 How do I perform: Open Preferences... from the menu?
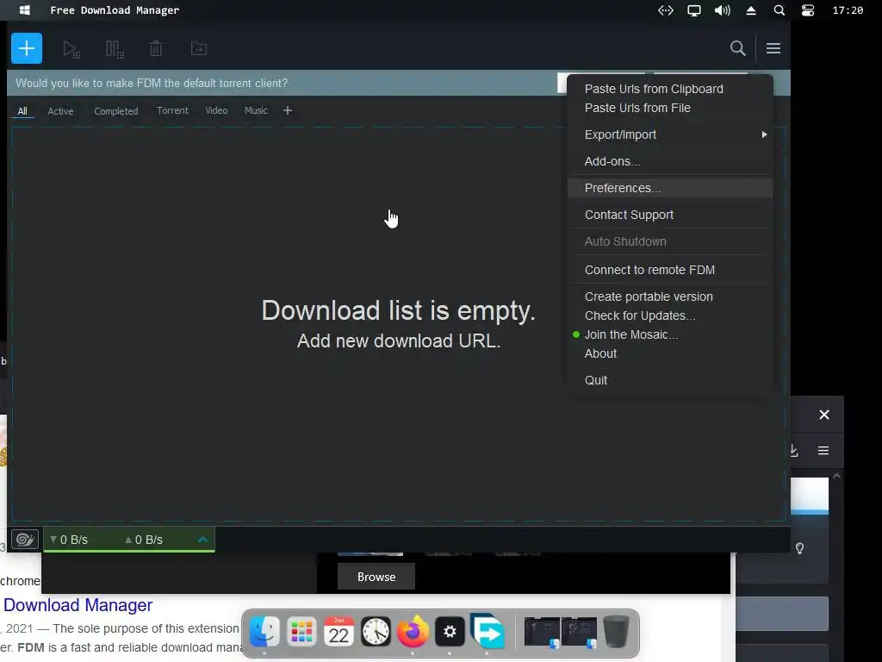coord(669,188)
